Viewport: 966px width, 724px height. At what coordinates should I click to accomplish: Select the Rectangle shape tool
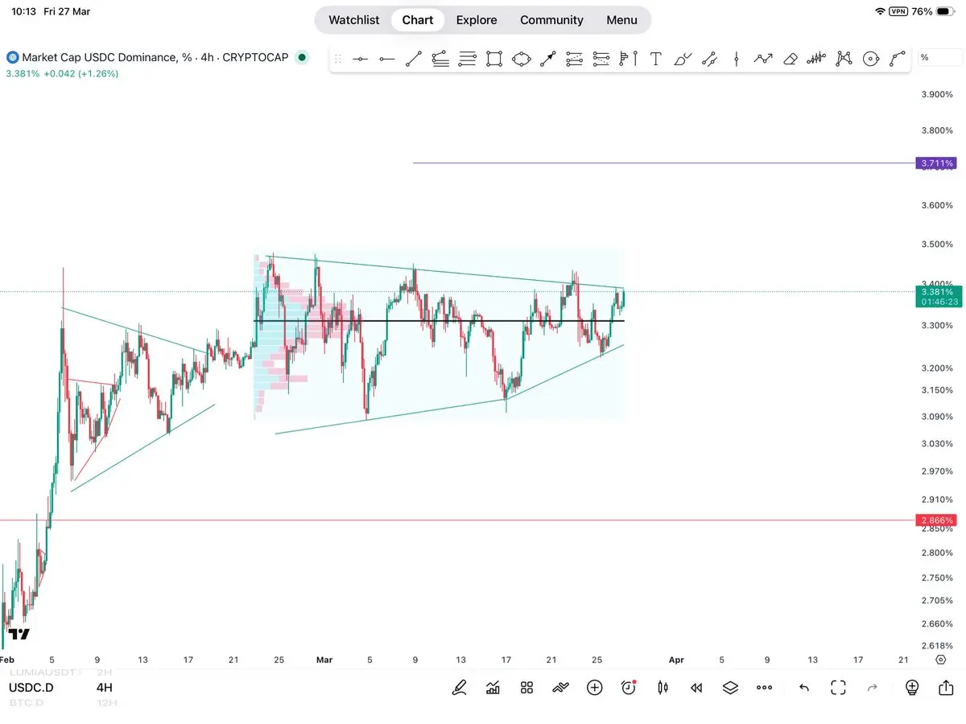click(494, 59)
